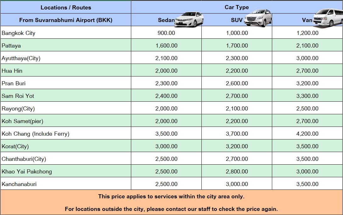Click Pattaya sedan price 1,600.00
The width and height of the screenshot is (343, 215).
click(166, 46)
